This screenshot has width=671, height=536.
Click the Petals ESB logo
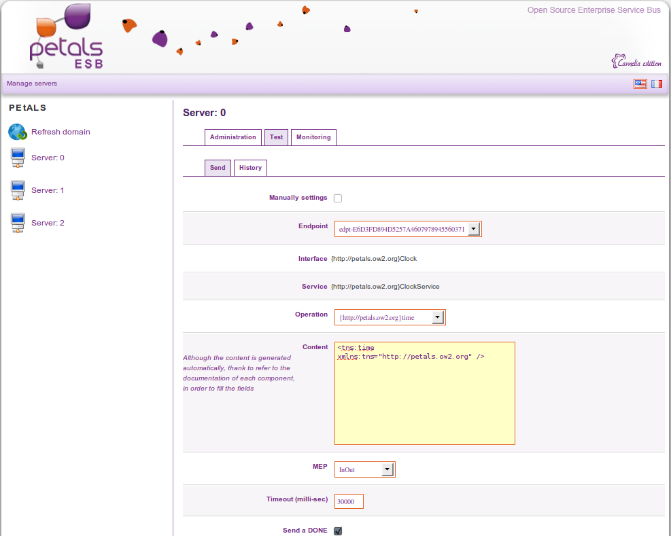[x=66, y=37]
